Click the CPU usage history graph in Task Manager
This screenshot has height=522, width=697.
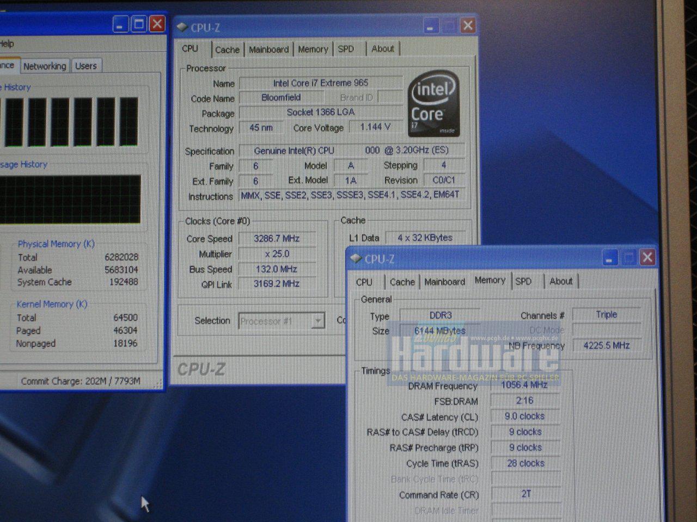(x=69, y=122)
